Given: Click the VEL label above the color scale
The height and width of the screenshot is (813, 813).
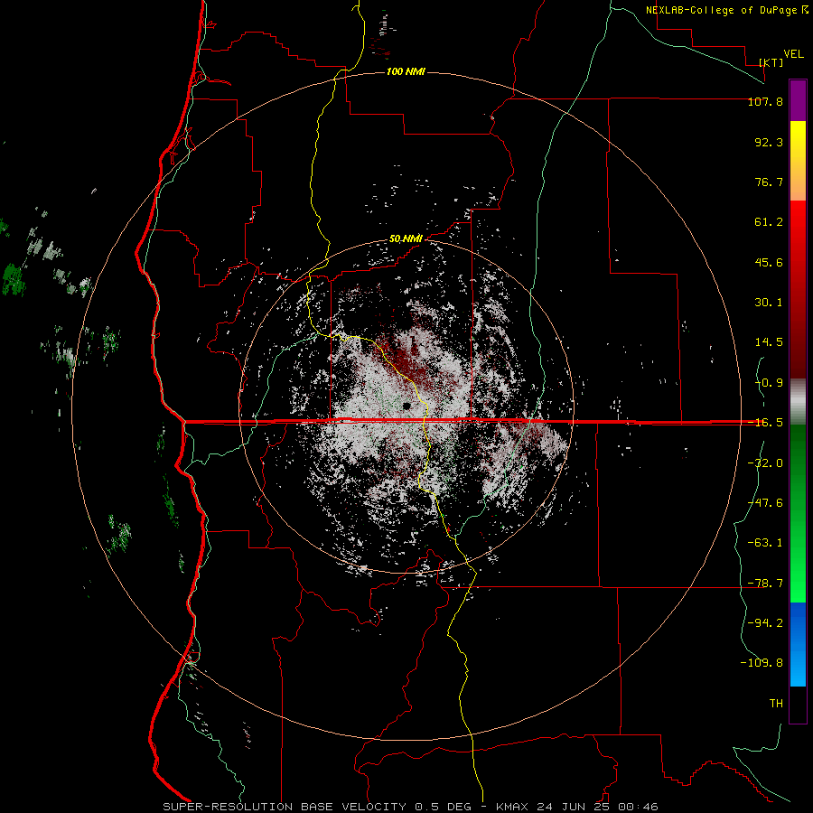Looking at the screenshot, I should point(793,54).
